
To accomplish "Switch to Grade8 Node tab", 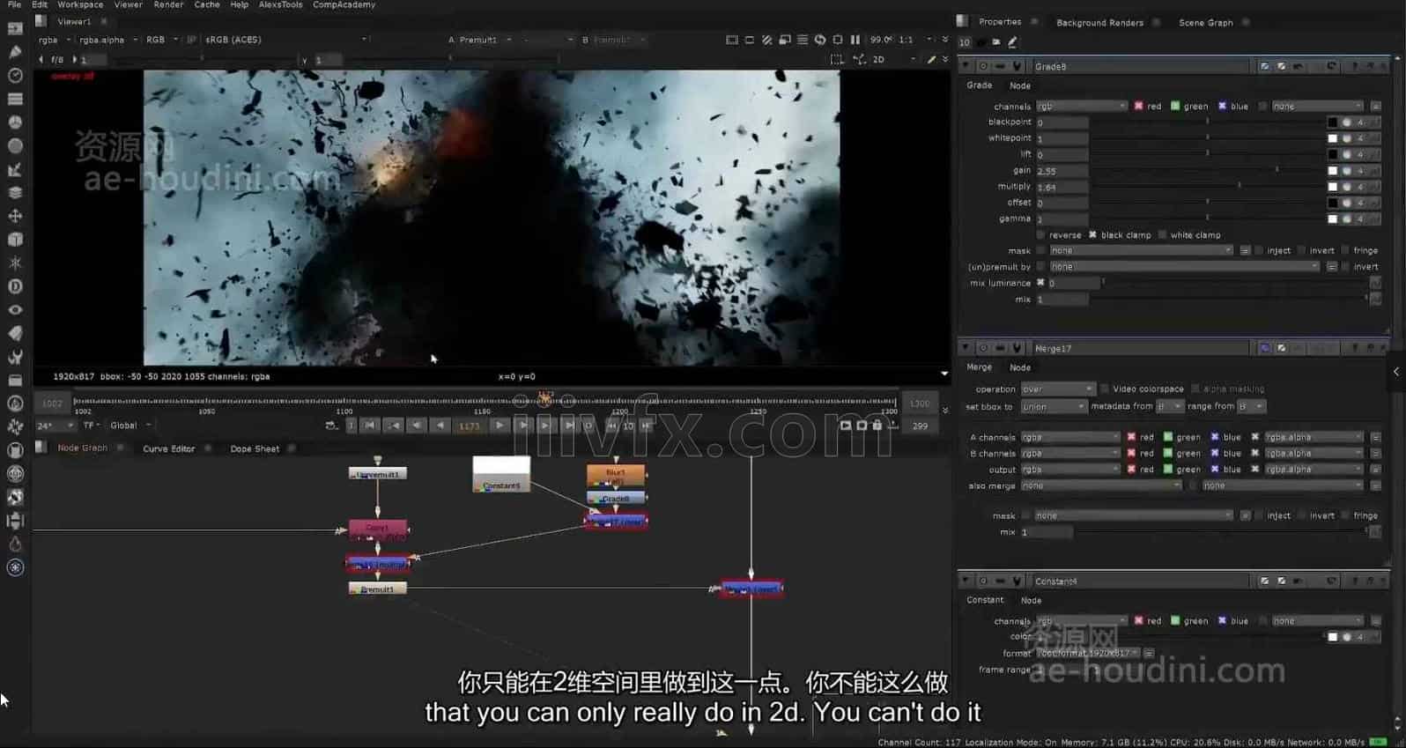I will pyautogui.click(x=1020, y=85).
